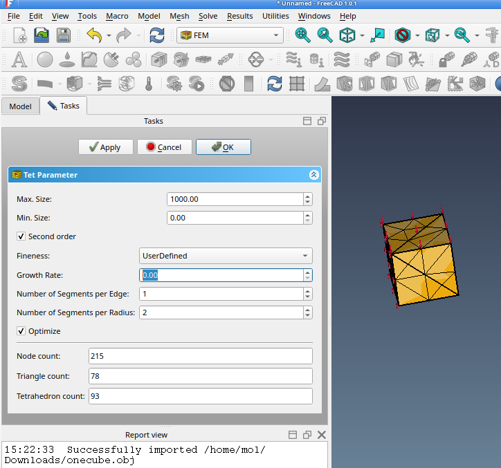
Task: Click the Node count field
Action: pyautogui.click(x=201, y=356)
